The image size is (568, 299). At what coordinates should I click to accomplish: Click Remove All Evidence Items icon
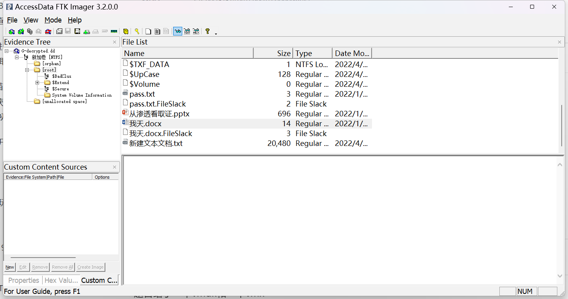pyautogui.click(x=48, y=32)
